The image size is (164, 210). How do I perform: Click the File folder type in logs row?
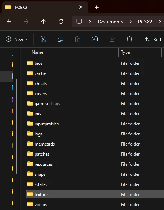[x=130, y=134]
